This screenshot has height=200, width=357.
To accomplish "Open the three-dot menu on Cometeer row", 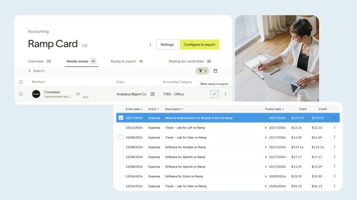I will tap(225, 94).
